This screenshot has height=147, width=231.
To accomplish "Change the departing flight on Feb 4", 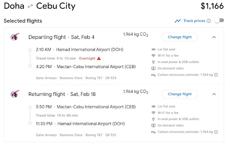I will coord(180,37).
